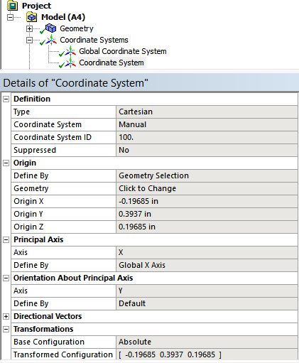Viewport: 299px width, 363px height.
Task: Click the Coordinate Systems triad icon
Action: coord(51,40)
